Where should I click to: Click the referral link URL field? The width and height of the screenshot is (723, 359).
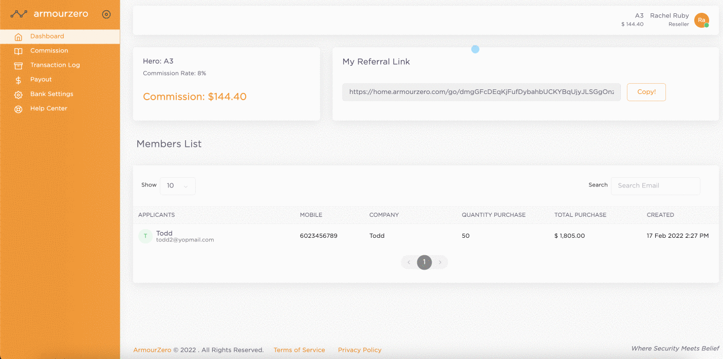481,92
